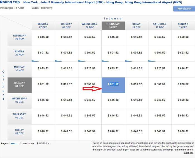Viewport: 195px width, 159px height.
Task: Select highlighted Thursday 10 Dec inbound header
Action: click(x=113, y=26)
